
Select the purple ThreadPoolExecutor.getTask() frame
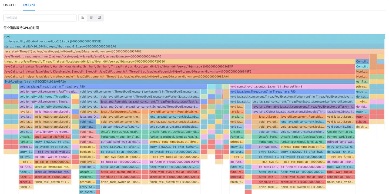(150, 102)
